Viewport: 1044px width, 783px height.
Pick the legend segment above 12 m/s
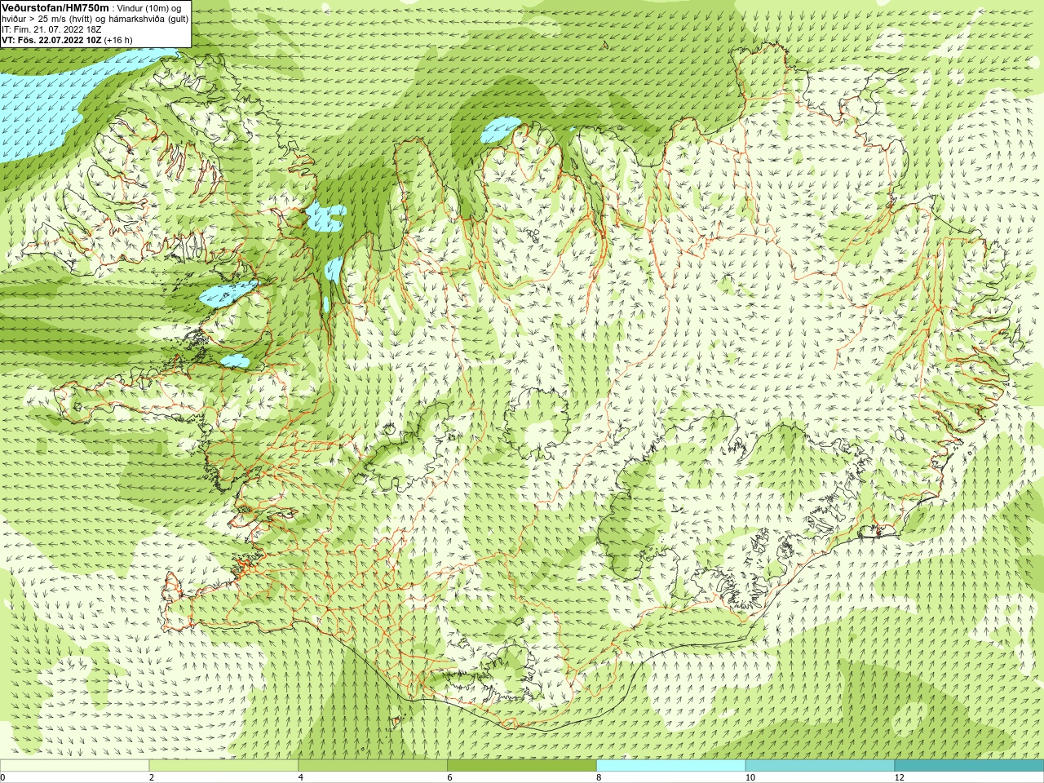[969, 766]
